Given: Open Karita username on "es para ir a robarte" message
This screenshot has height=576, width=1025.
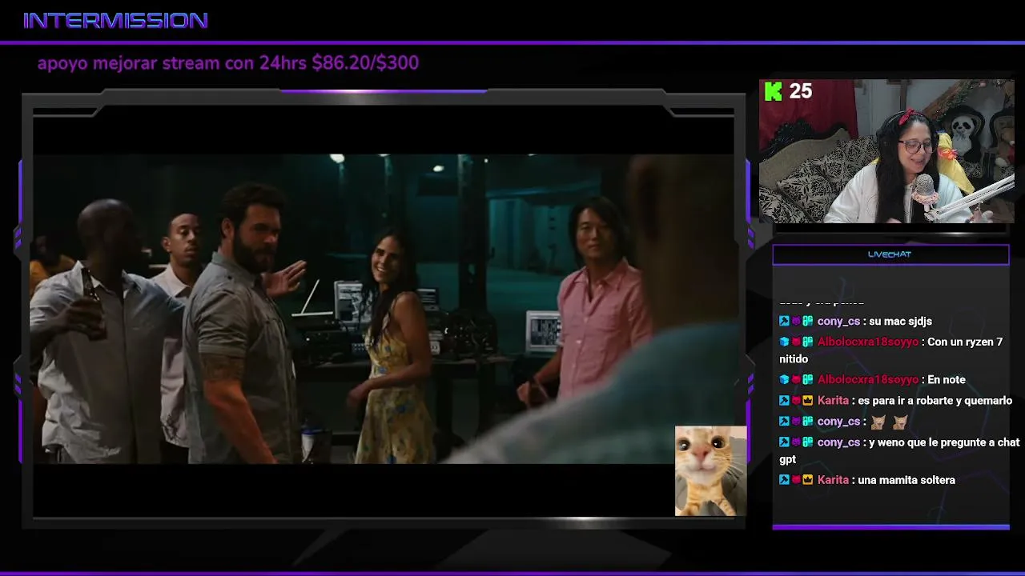Looking at the screenshot, I should click(x=833, y=401).
